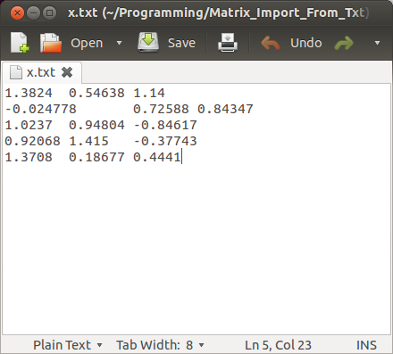Click the document icon in the x.txt tab
393x354 pixels.
16,72
